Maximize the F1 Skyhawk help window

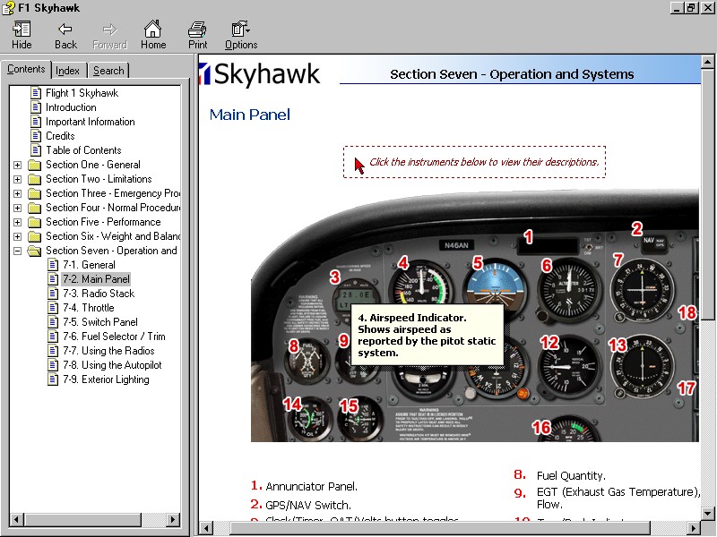tap(691, 8)
